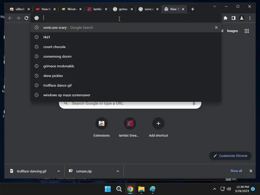Remove the sonic.exe scary suggestion
The width and height of the screenshot is (260, 195).
[x=216, y=27]
